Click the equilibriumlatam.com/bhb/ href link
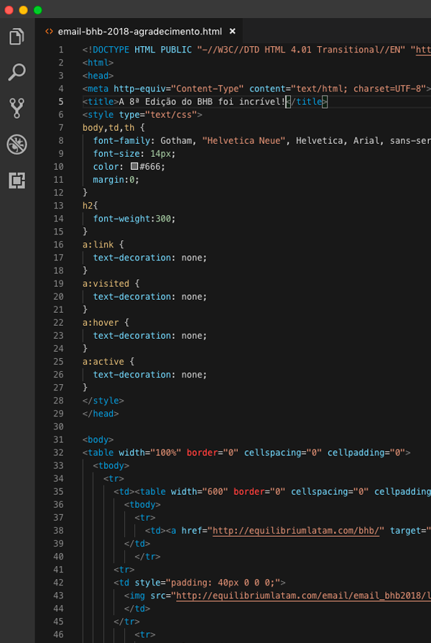The image size is (431, 643). tap(296, 531)
